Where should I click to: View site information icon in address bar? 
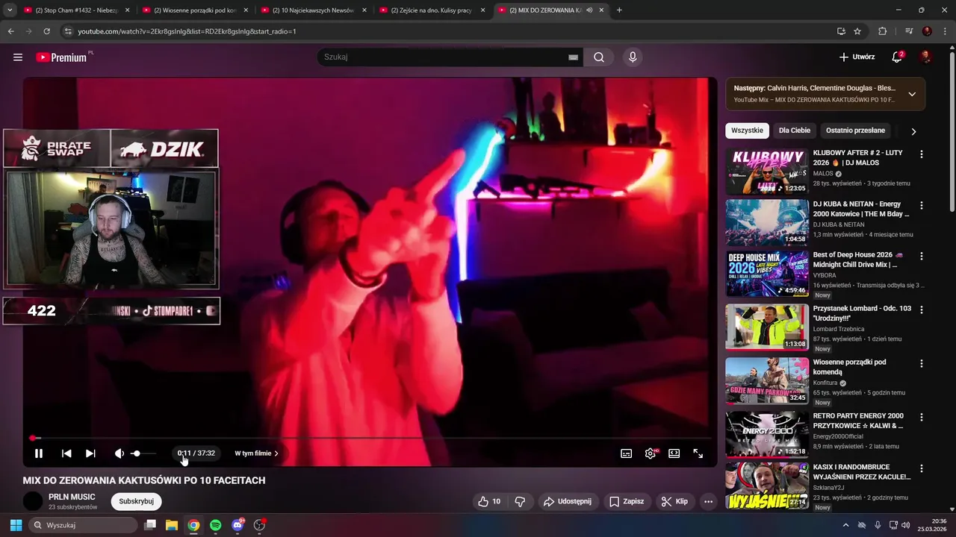click(68, 31)
